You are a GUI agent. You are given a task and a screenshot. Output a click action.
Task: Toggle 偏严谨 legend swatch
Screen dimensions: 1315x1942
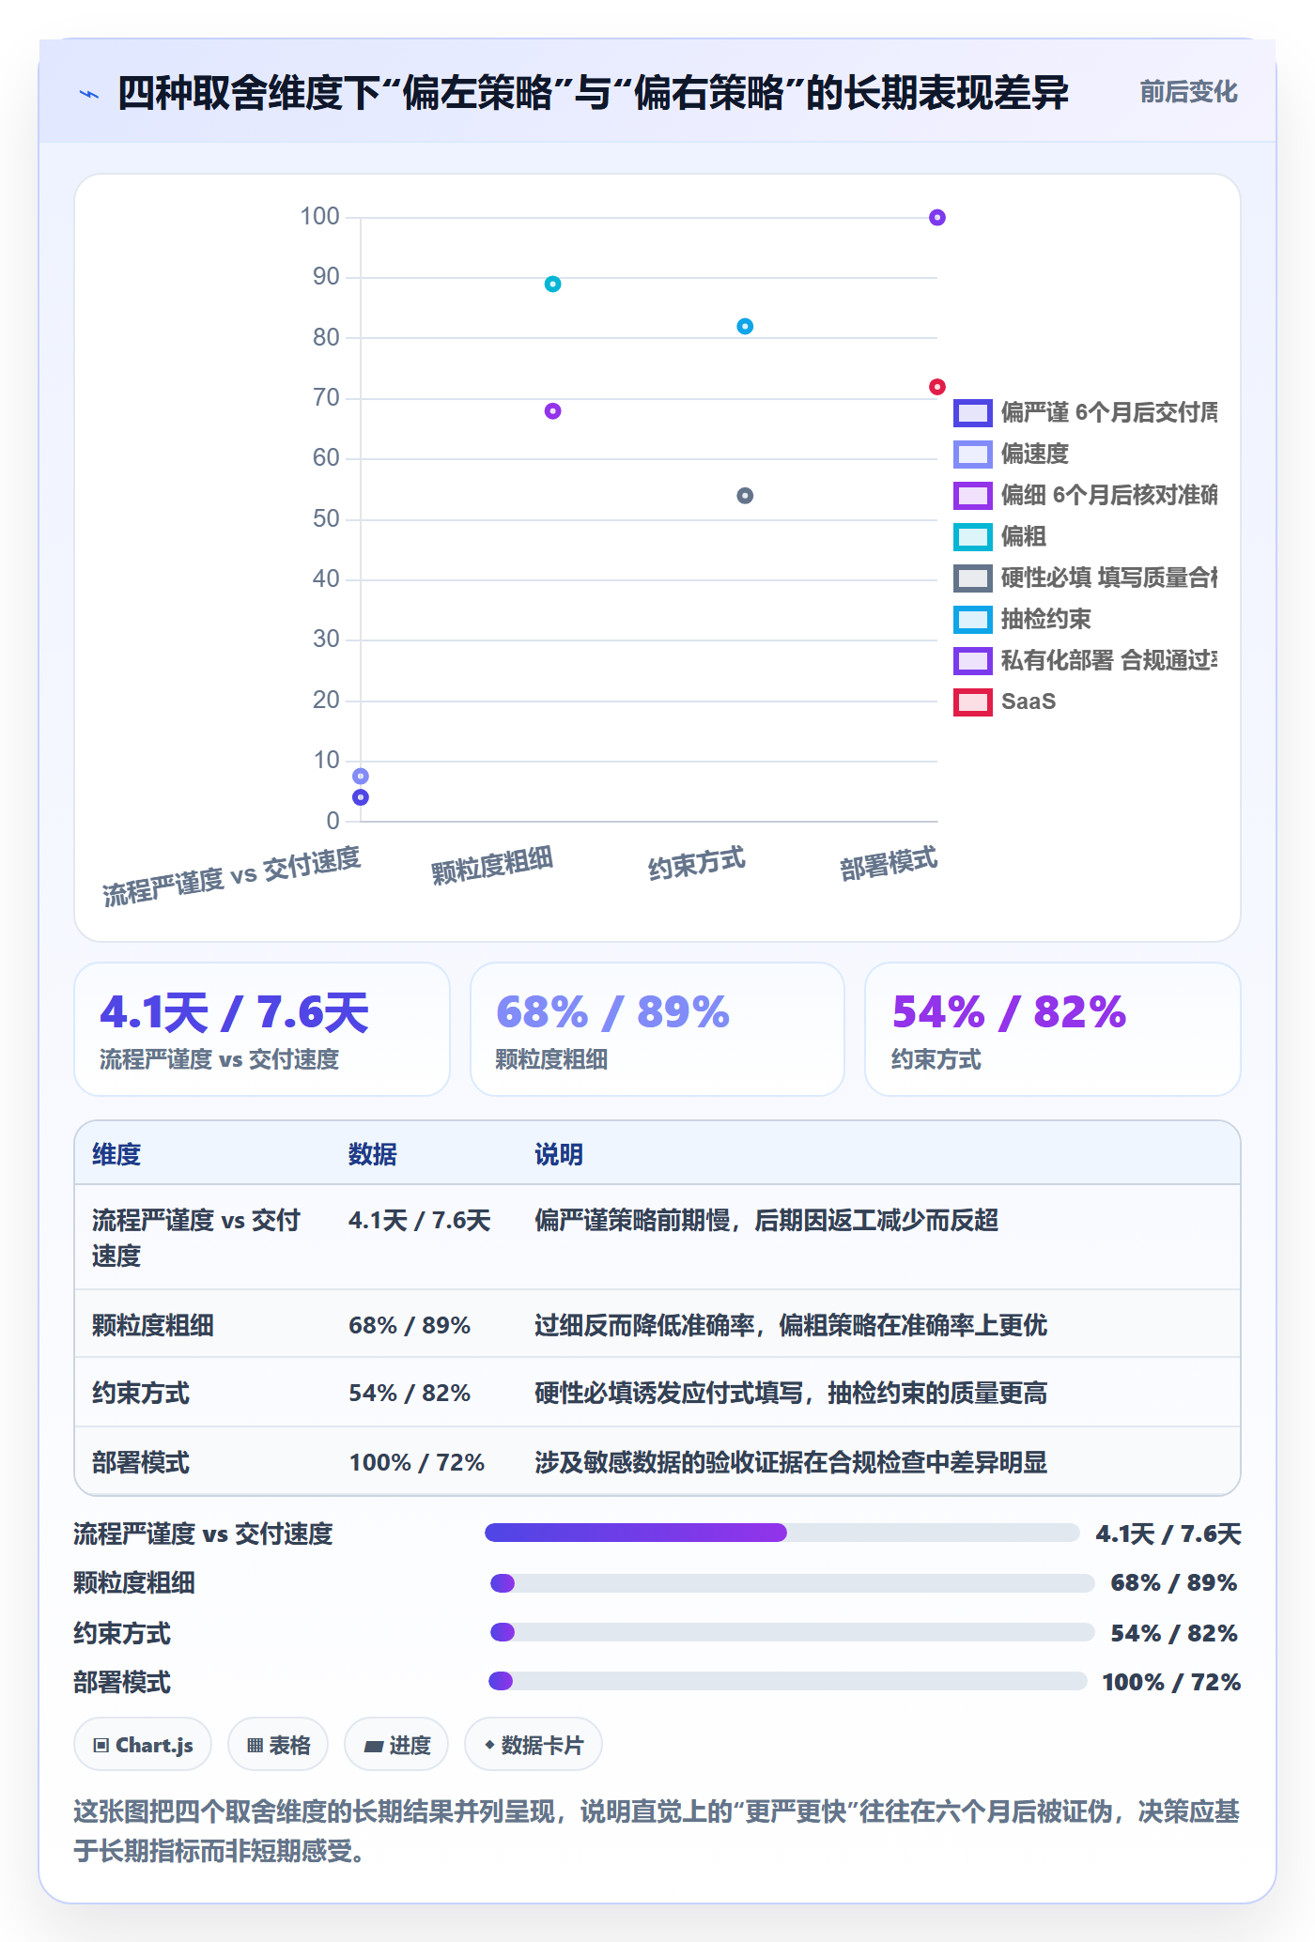[972, 413]
